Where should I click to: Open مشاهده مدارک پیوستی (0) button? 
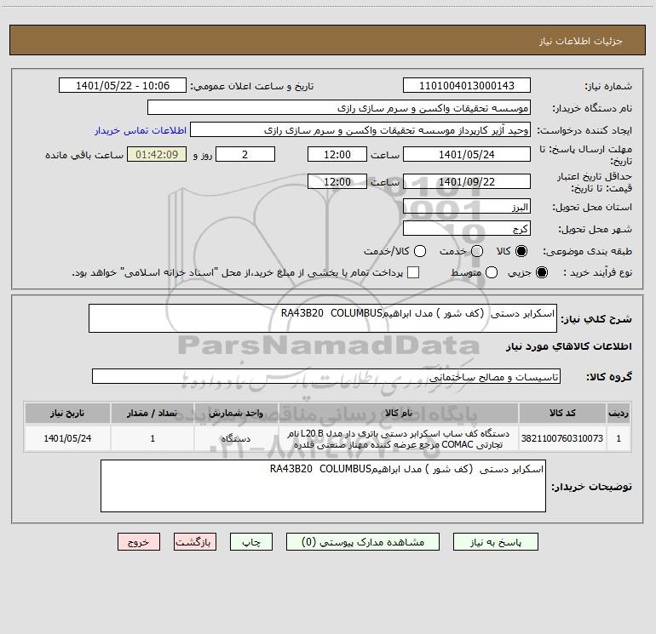coord(363,542)
